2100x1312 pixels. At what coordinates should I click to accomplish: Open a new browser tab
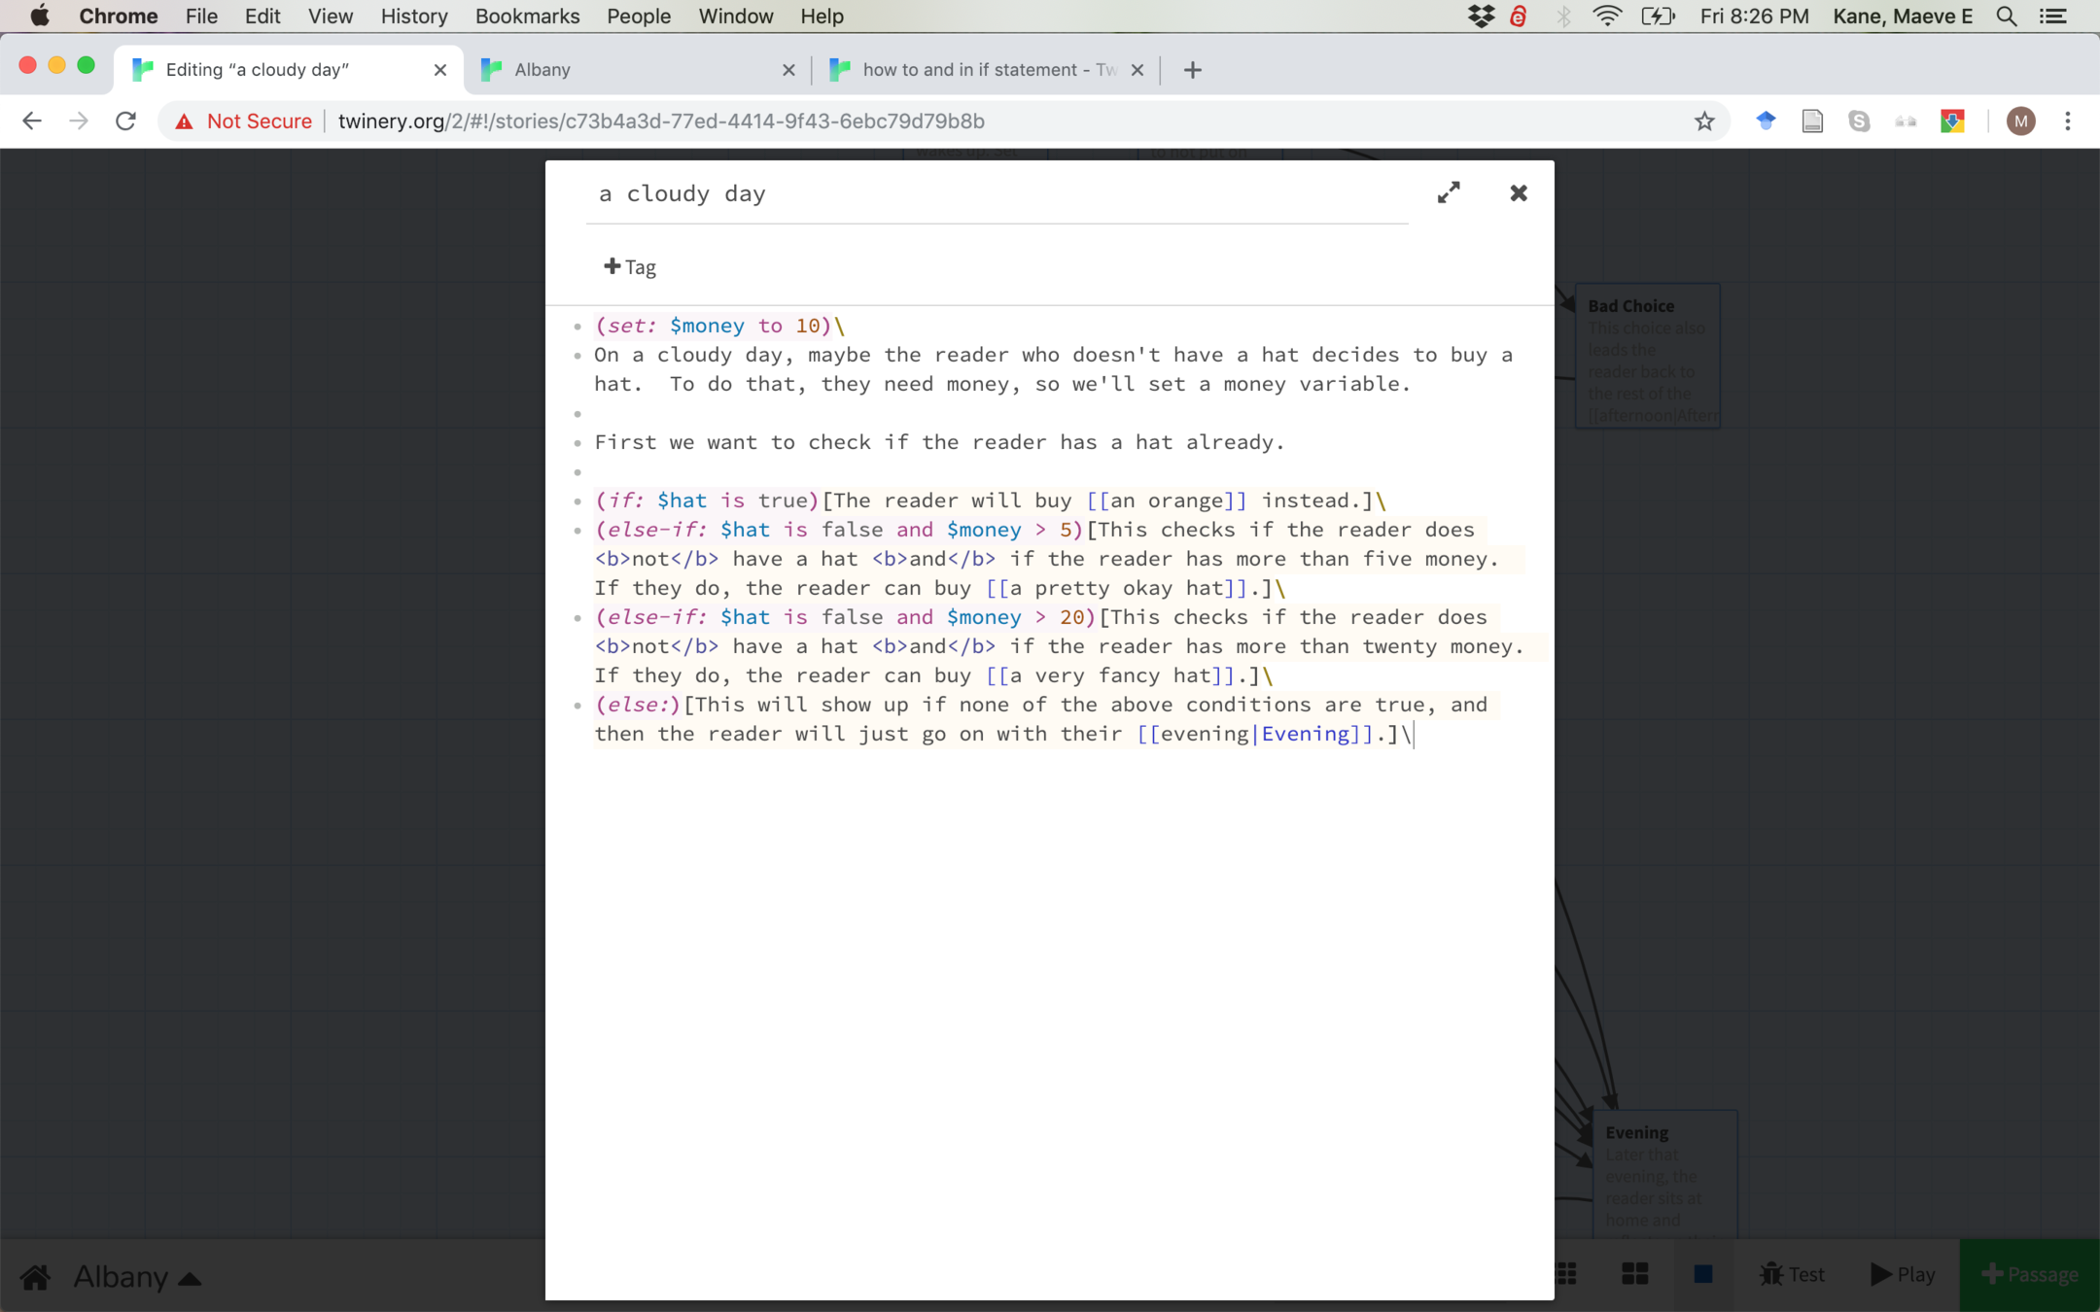coord(1193,70)
